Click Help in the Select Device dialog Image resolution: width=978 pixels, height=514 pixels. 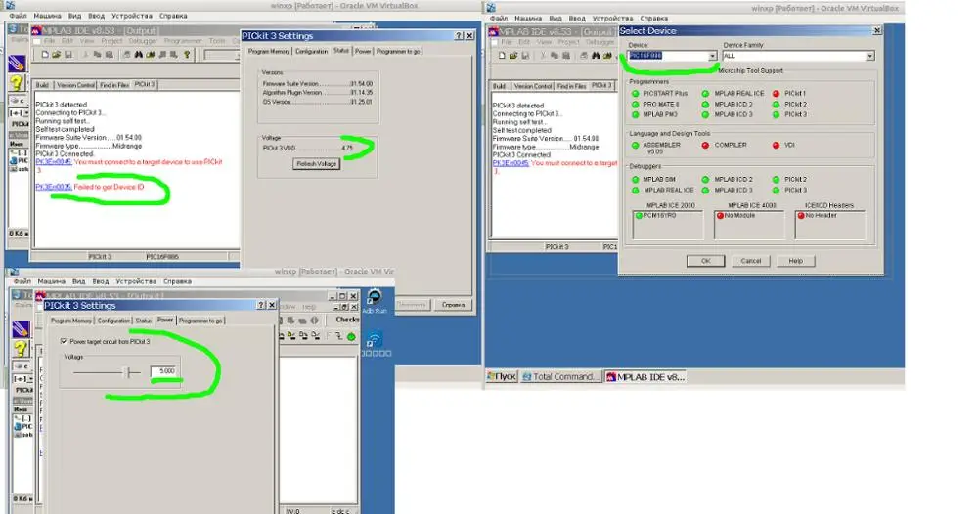795,261
